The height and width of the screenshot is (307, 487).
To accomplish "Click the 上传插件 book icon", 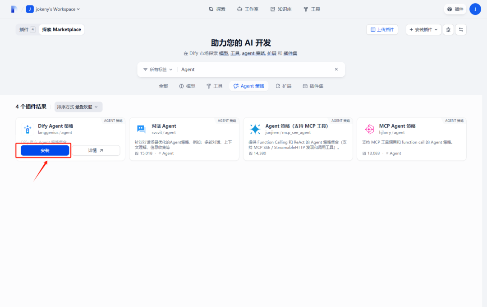I will 373,29.
